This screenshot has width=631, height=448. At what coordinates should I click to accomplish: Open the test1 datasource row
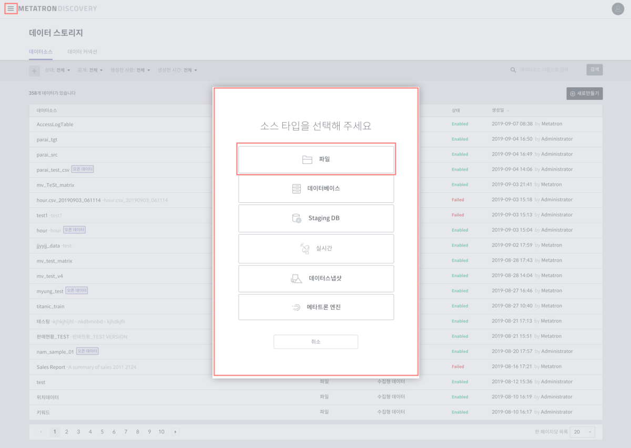[315, 215]
